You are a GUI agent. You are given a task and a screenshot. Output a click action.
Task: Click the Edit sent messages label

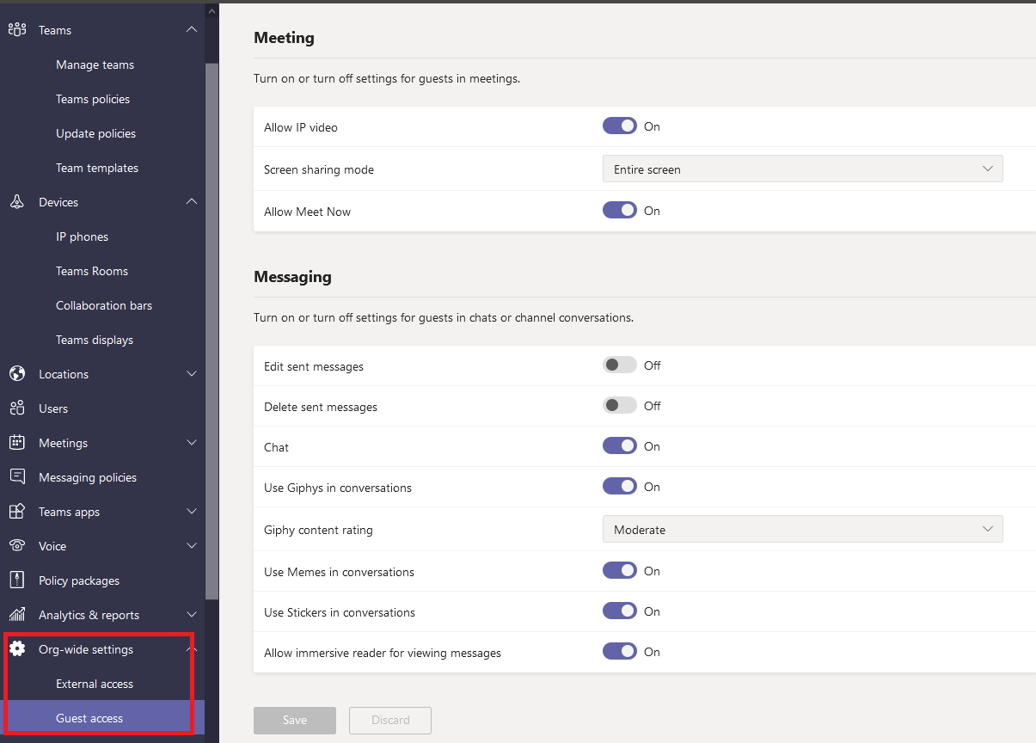click(x=314, y=366)
